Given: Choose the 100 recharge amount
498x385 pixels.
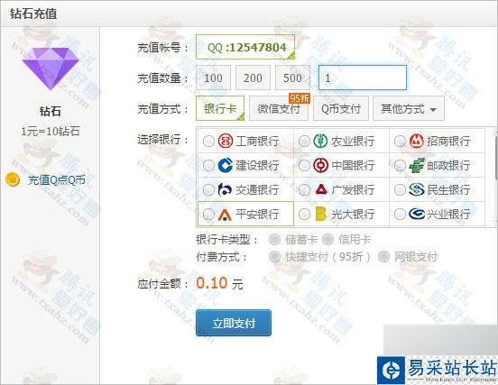Looking at the screenshot, I should pyautogui.click(x=213, y=78).
